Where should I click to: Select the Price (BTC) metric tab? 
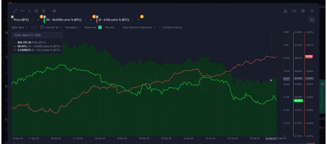pos(21,20)
